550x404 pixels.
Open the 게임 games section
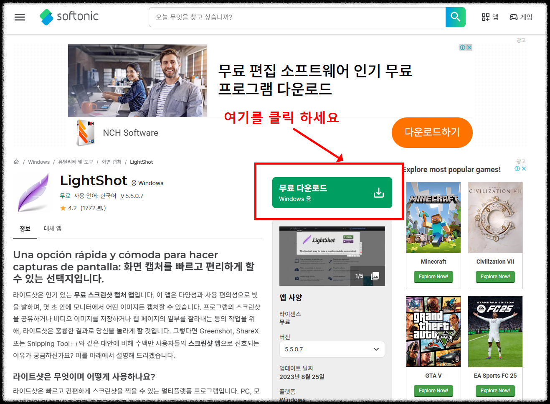pyautogui.click(x=521, y=17)
